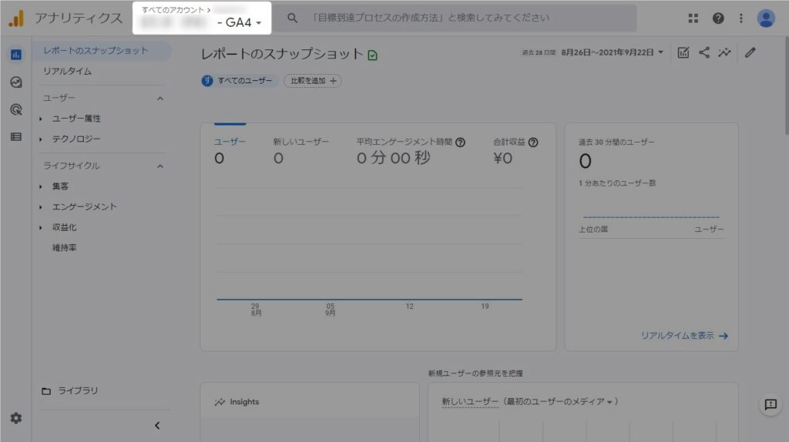Open the Admin settings gear
This screenshot has width=789, height=442.
pyautogui.click(x=16, y=418)
